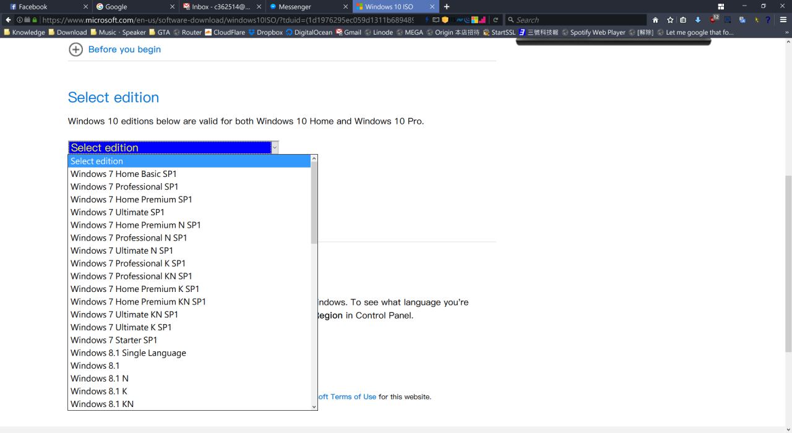Select Windows 7 Home Premium N SP1
This screenshot has height=433, width=792.
189,225
